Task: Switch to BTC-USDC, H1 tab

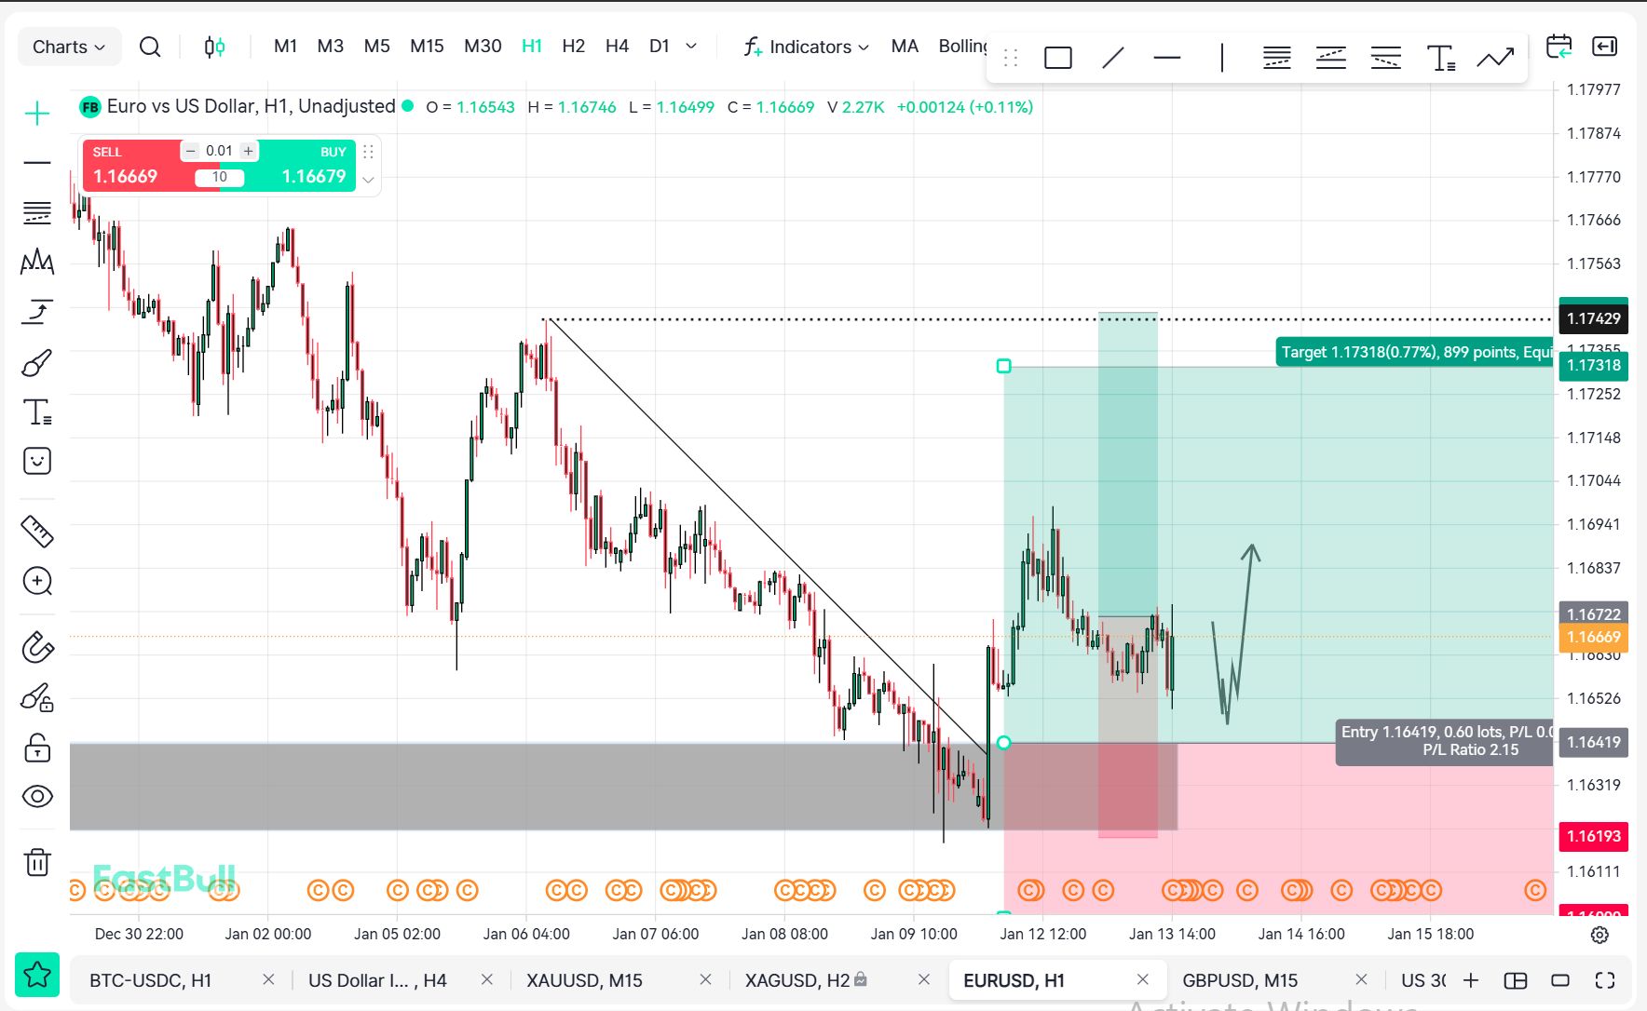Action: [x=150, y=980]
